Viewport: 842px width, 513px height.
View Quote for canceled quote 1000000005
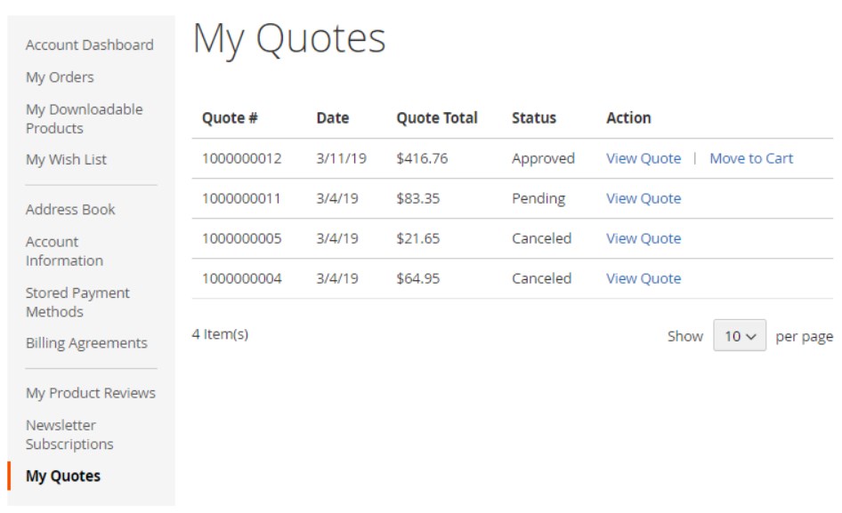(644, 238)
